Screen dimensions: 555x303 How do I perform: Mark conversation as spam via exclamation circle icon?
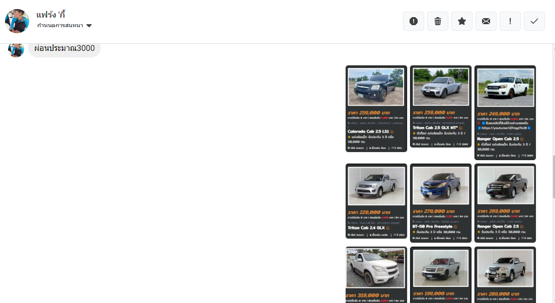[x=414, y=21]
